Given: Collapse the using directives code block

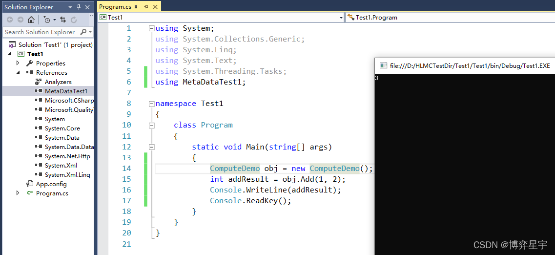Looking at the screenshot, I should [151, 28].
